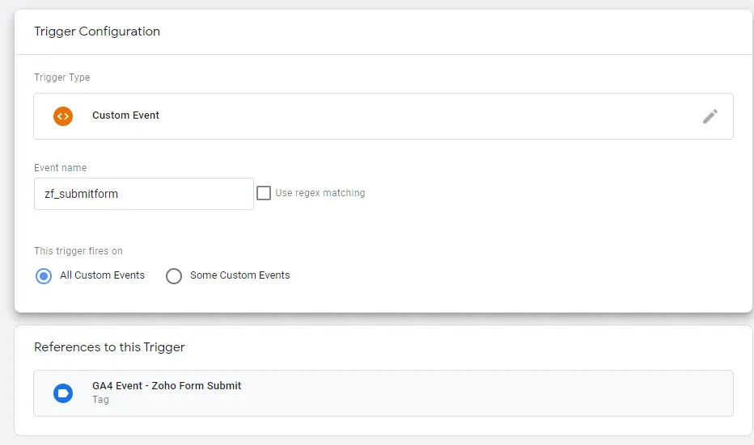Click the Trigger Type section label
Image resolution: width=754 pixels, height=445 pixels.
pyautogui.click(x=62, y=78)
